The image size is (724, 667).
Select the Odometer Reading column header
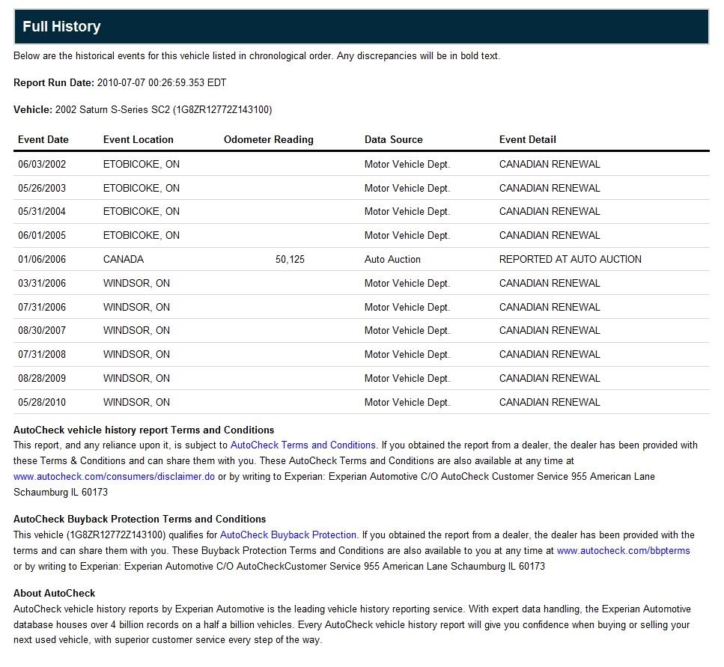(x=268, y=139)
